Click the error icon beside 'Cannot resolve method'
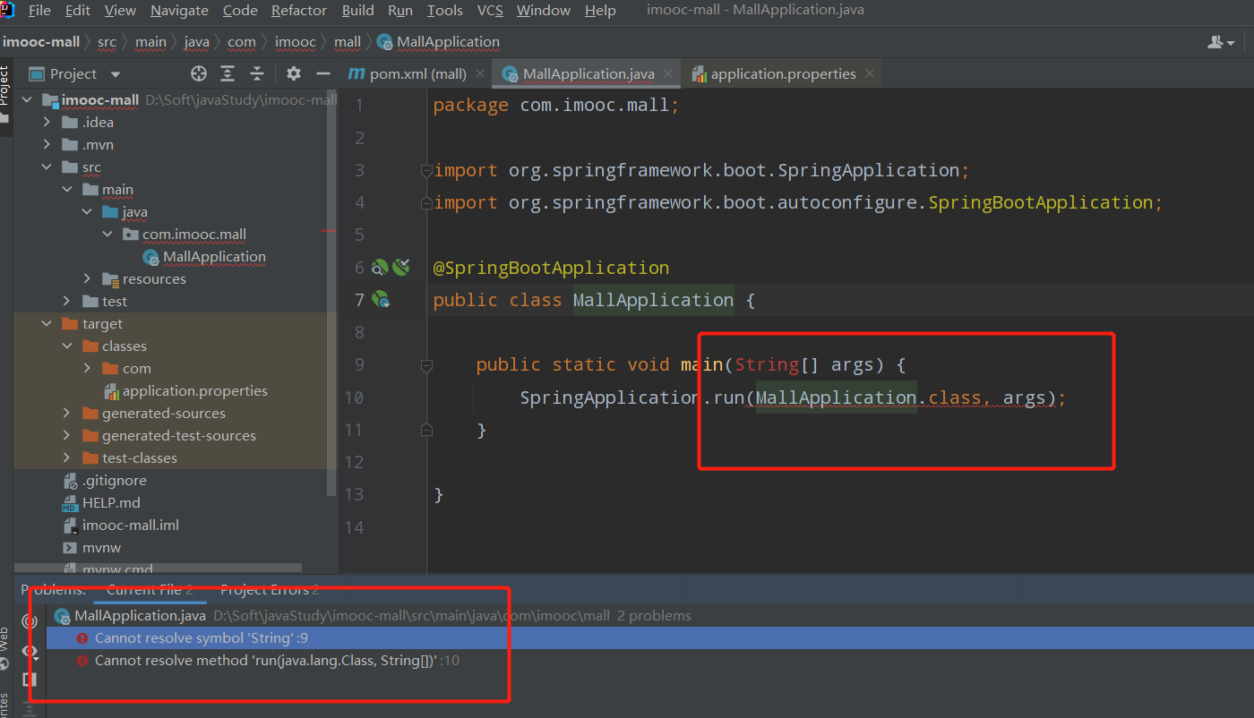The width and height of the screenshot is (1254, 718). coord(82,661)
